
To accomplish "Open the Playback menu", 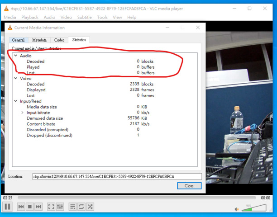I will click(30, 17).
